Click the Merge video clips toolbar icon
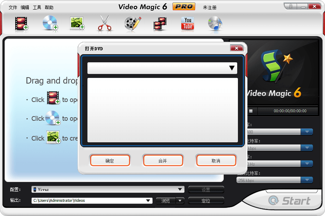Screen dimensions: 325x216 coord(160,24)
